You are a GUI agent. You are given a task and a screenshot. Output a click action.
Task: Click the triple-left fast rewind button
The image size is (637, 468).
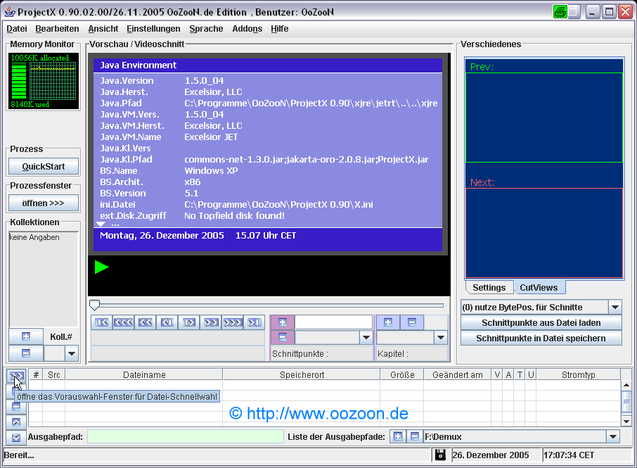(x=124, y=322)
